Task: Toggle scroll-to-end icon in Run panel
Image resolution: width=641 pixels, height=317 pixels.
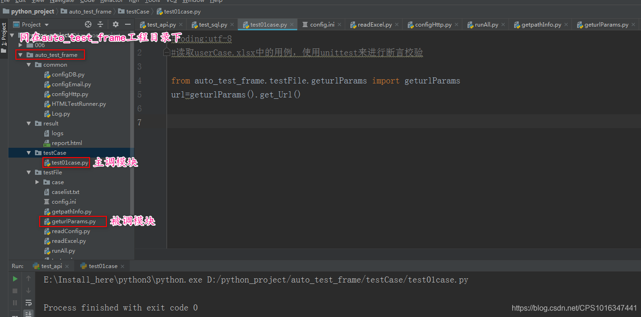Action: [28, 314]
